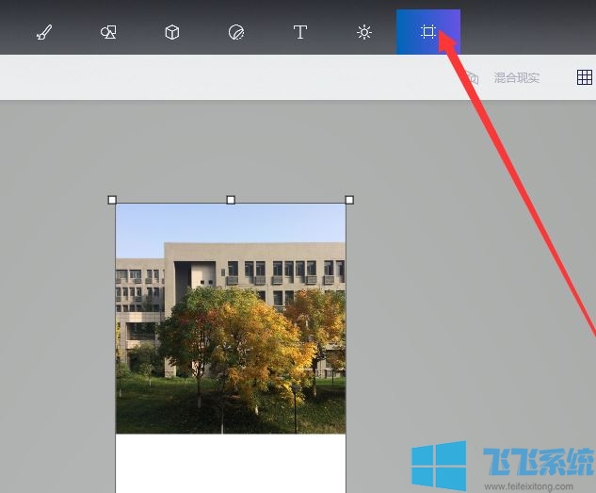Click the top-left canvas resize handle
Viewport: 596px width, 493px height.
click(112, 200)
